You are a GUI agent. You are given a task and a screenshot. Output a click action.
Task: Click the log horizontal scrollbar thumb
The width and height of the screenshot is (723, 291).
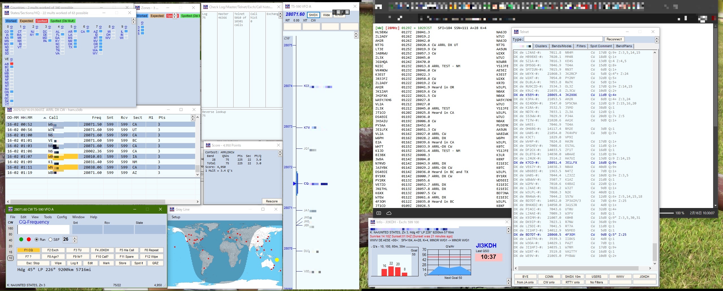click(x=87, y=202)
